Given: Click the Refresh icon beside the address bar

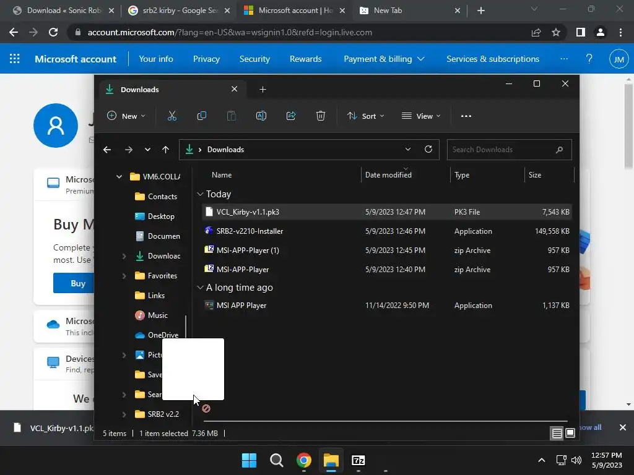Looking at the screenshot, I should 428,149.
